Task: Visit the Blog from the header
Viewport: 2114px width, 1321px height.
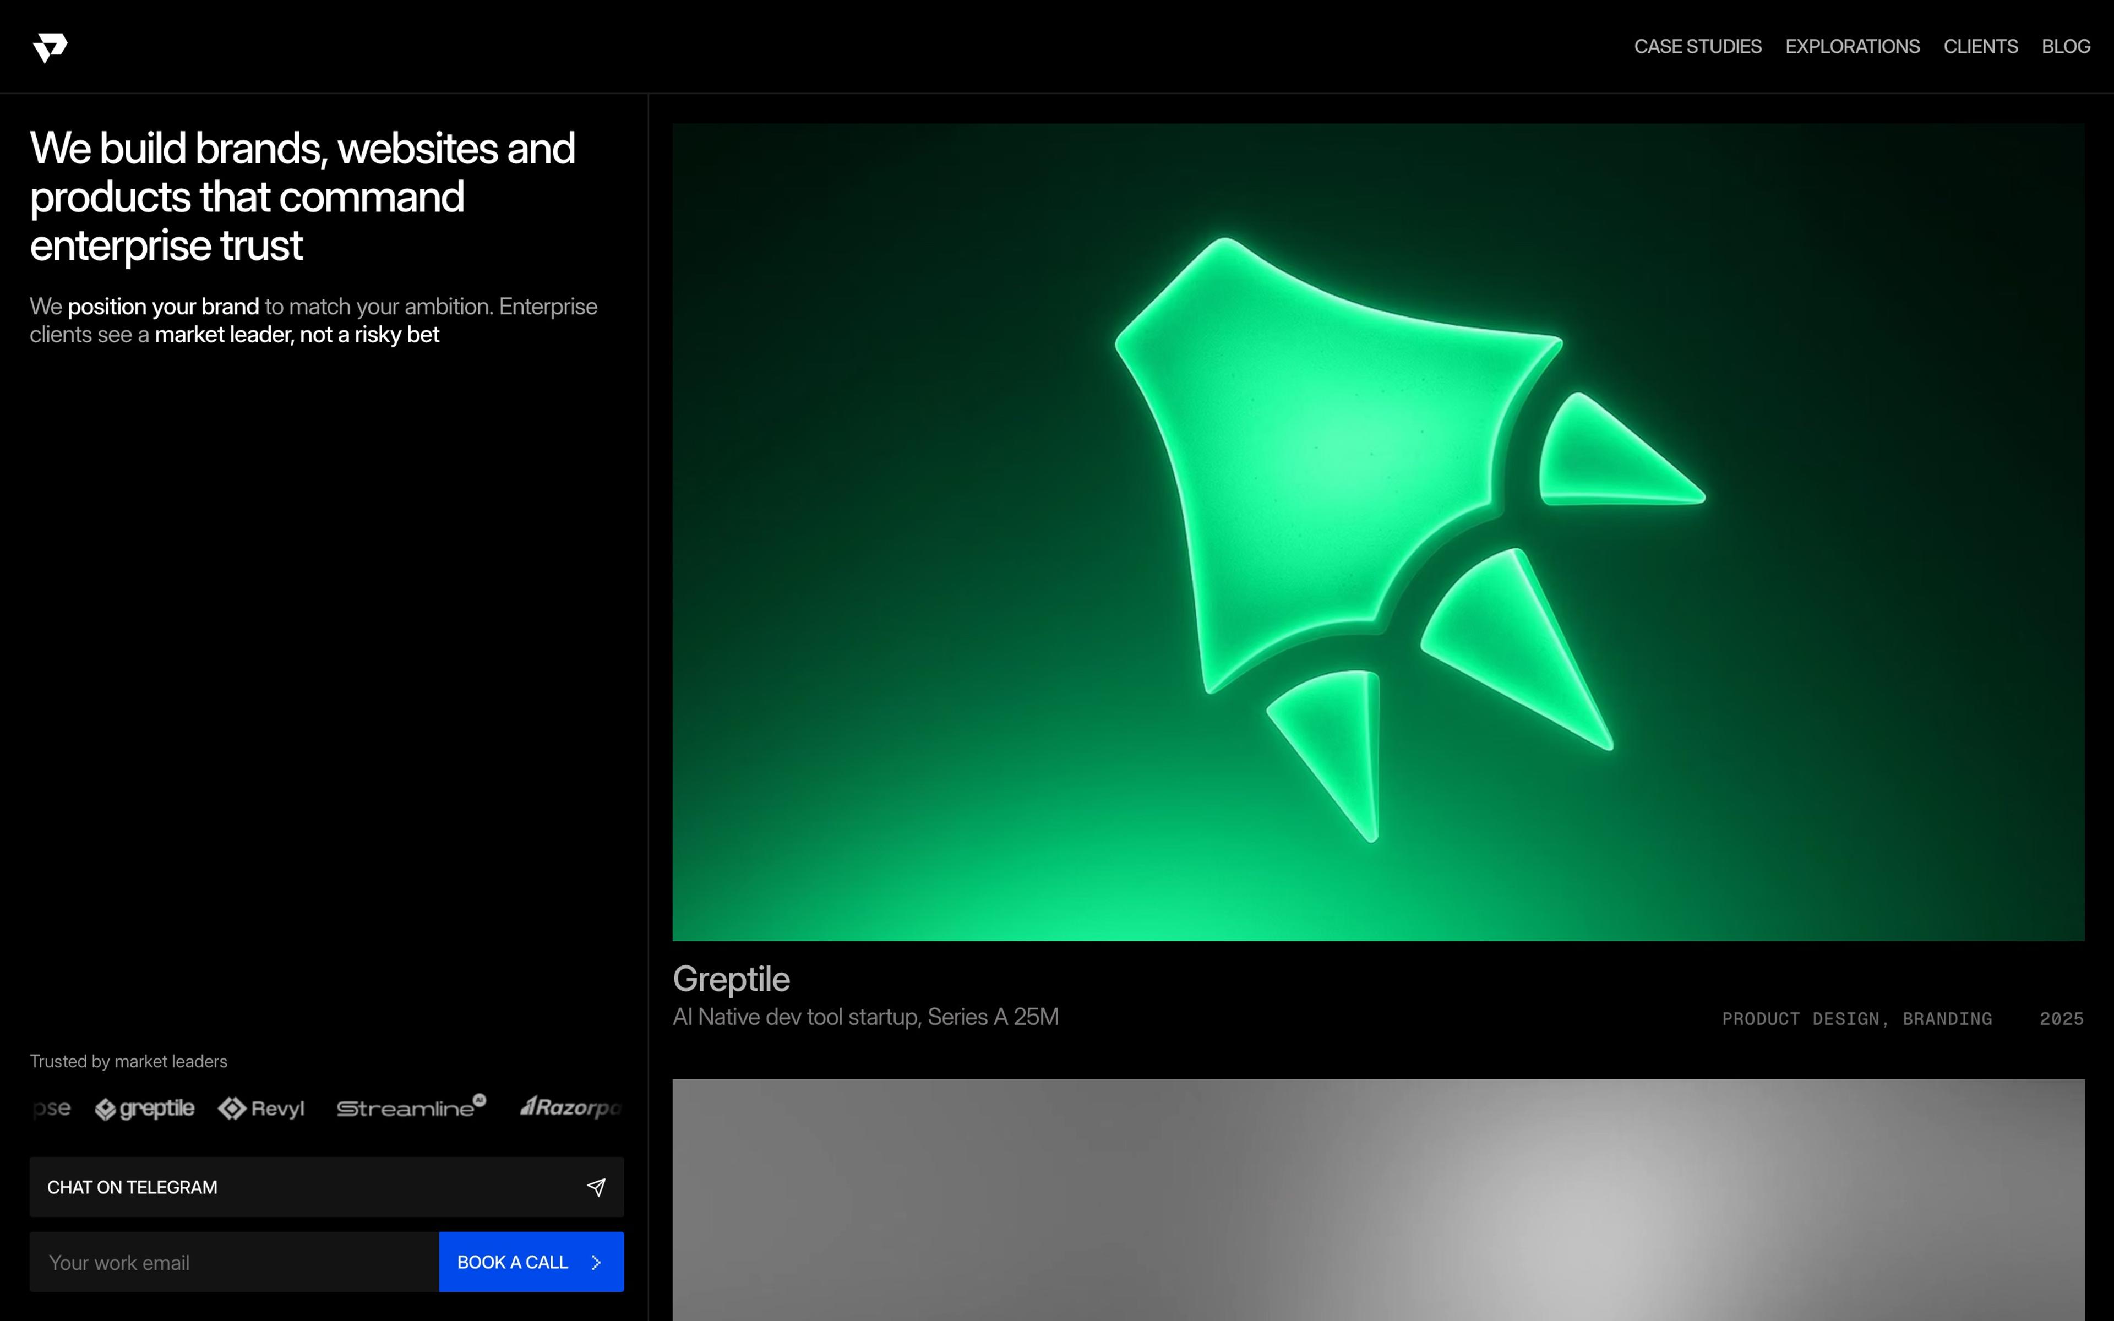Action: [2065, 46]
